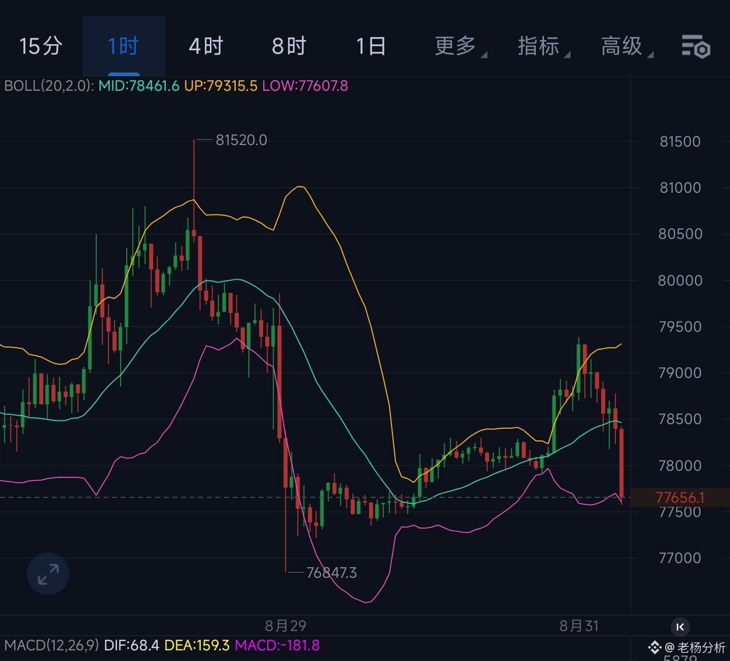Click the DIF:68.4 reading

(x=131, y=645)
